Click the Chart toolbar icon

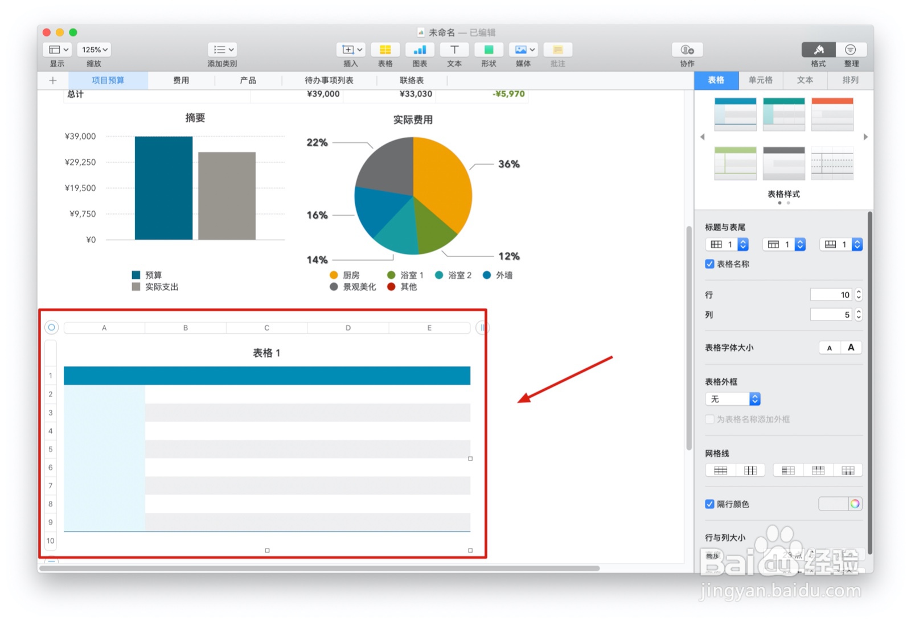click(420, 50)
